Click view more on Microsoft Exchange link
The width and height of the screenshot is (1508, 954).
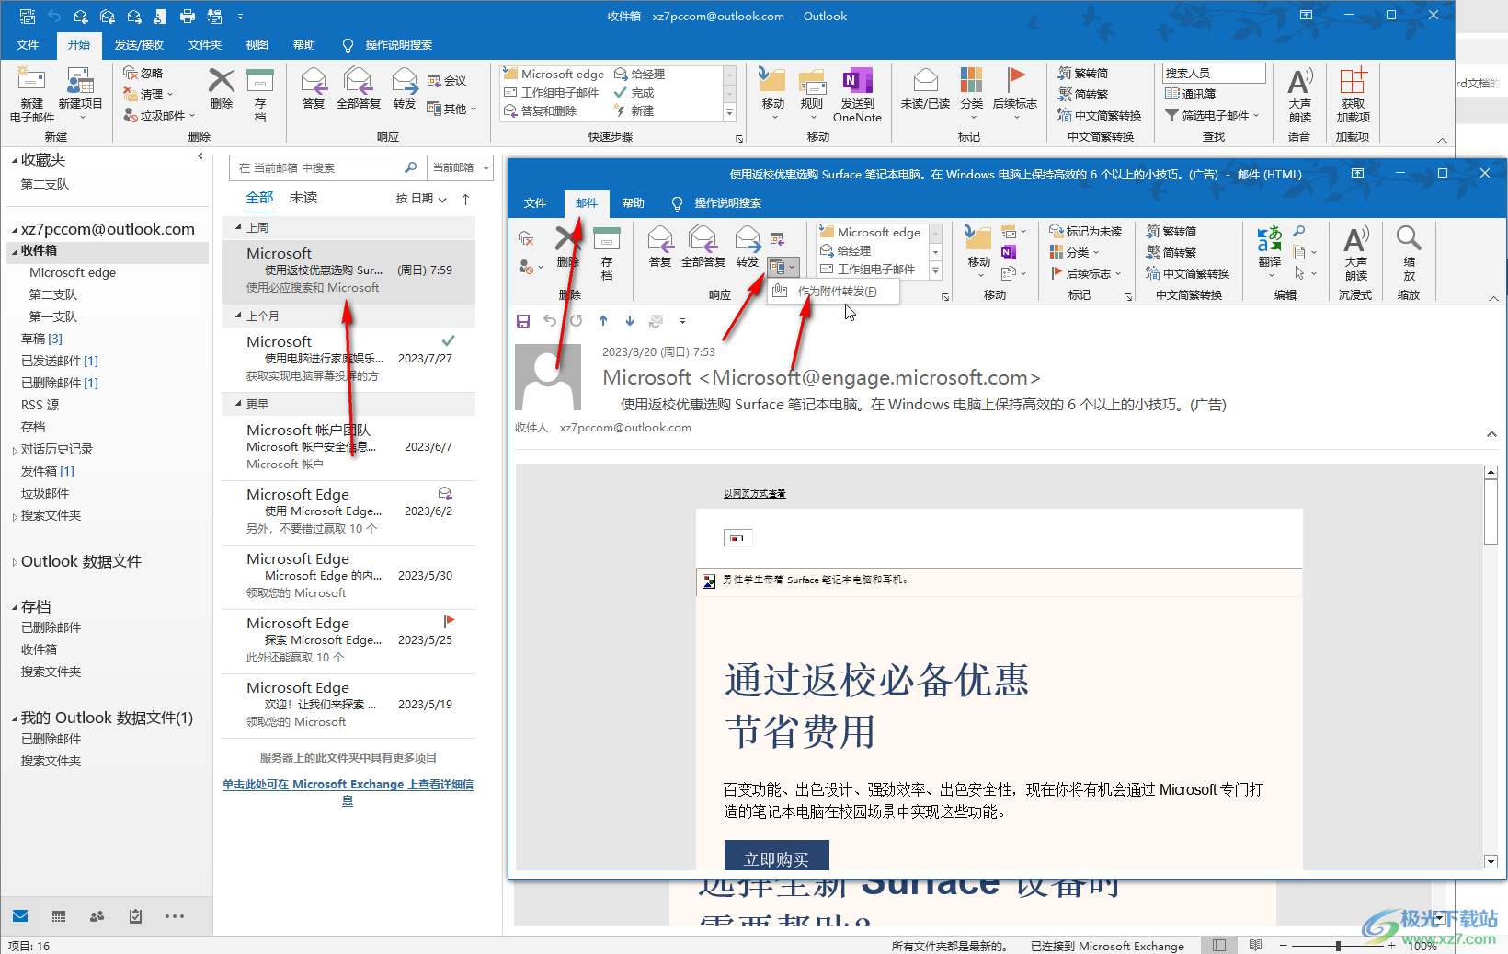pyautogui.click(x=348, y=792)
